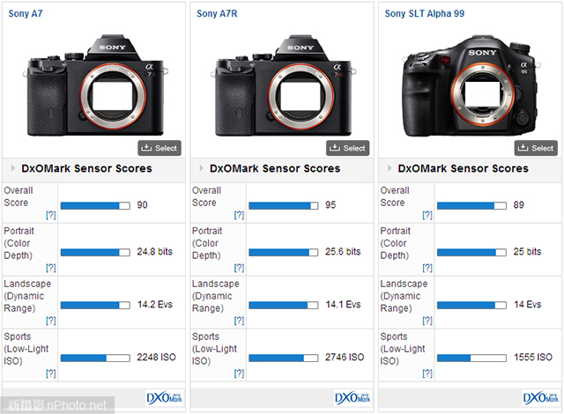Click the '25 bits' value
The image size is (564, 414).
click(527, 252)
